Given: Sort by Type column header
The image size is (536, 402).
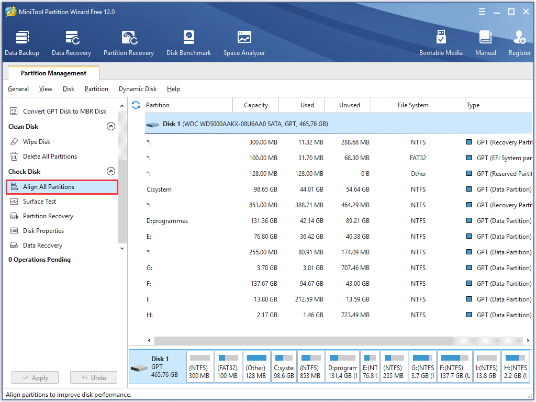Looking at the screenshot, I should [499, 105].
